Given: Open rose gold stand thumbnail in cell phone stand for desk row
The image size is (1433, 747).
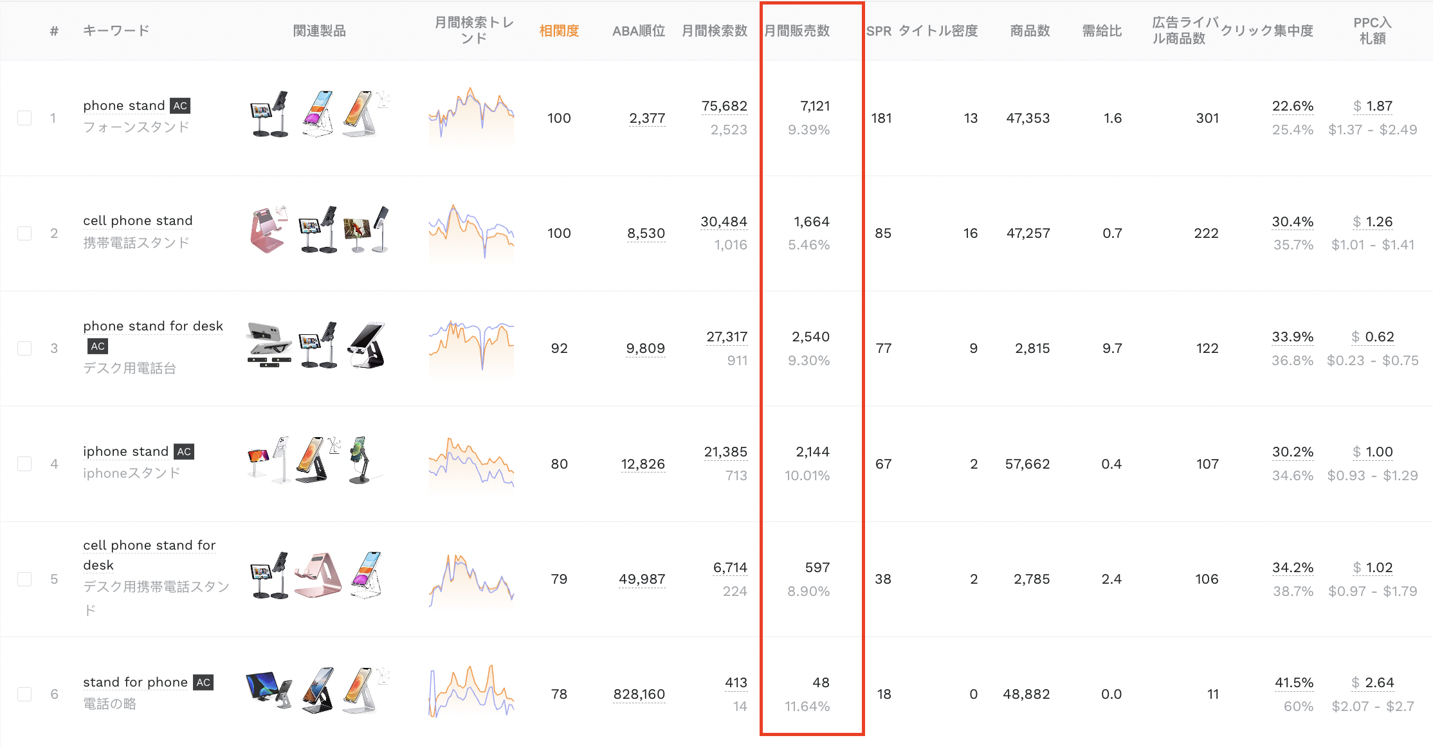Looking at the screenshot, I should pyautogui.click(x=318, y=575).
